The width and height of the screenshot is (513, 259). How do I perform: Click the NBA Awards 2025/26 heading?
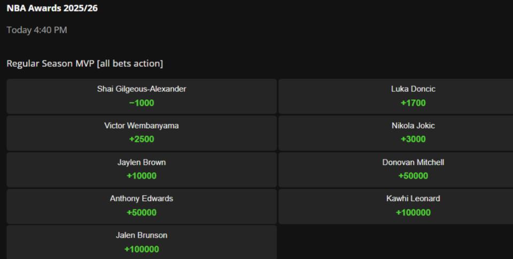(x=52, y=8)
